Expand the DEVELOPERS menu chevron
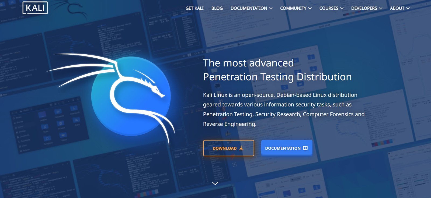The width and height of the screenshot is (431, 198). (381, 8)
